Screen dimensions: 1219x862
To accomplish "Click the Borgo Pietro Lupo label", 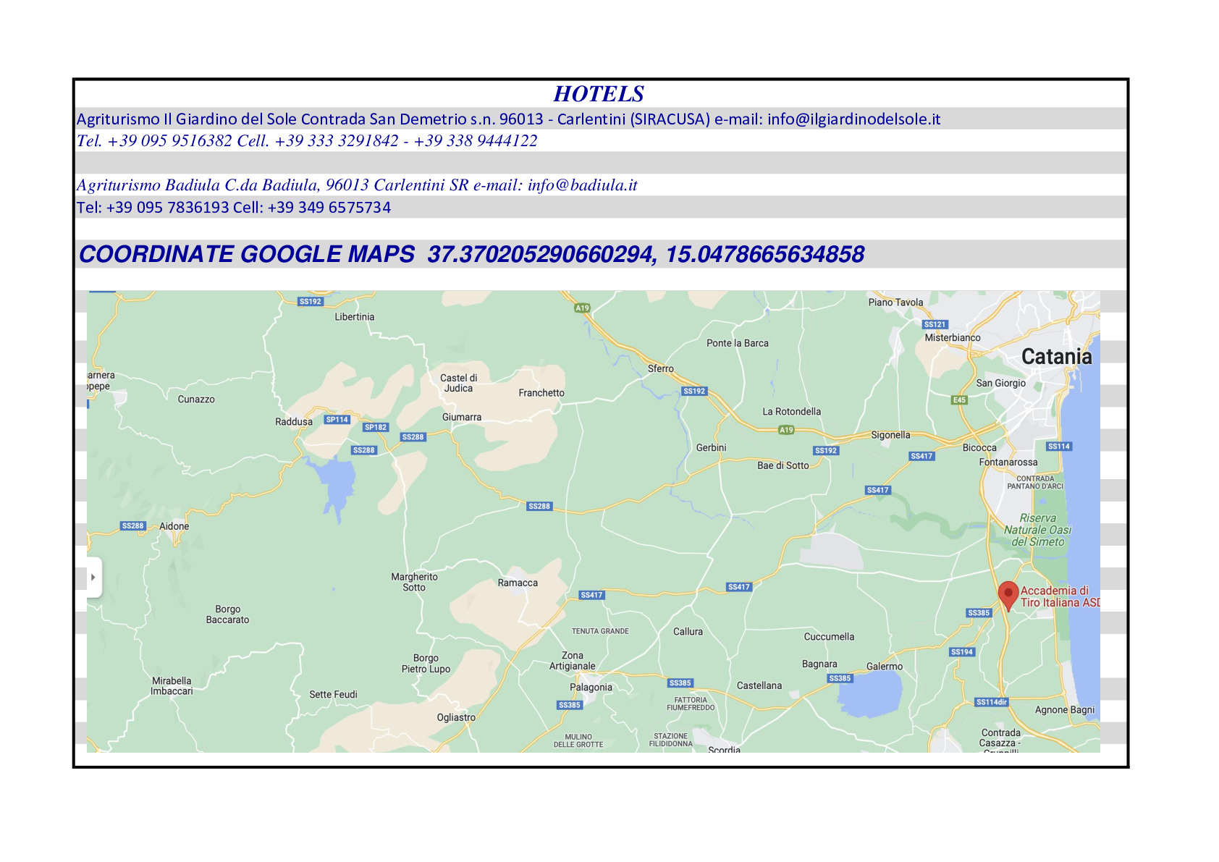I will pyautogui.click(x=426, y=664).
